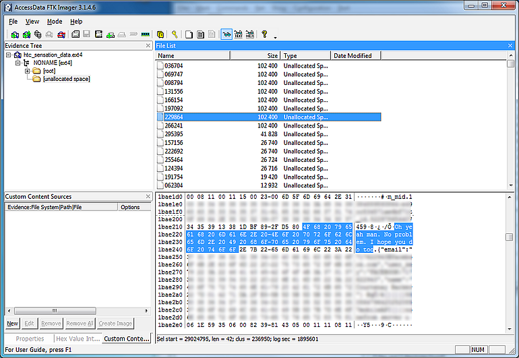Click the Create Disk Image toolbar icon
The width and height of the screenshot is (519, 358).
pos(76,34)
